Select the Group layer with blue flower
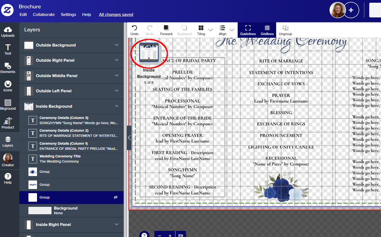The width and height of the screenshot is (381, 237). pyautogui.click(x=71, y=172)
